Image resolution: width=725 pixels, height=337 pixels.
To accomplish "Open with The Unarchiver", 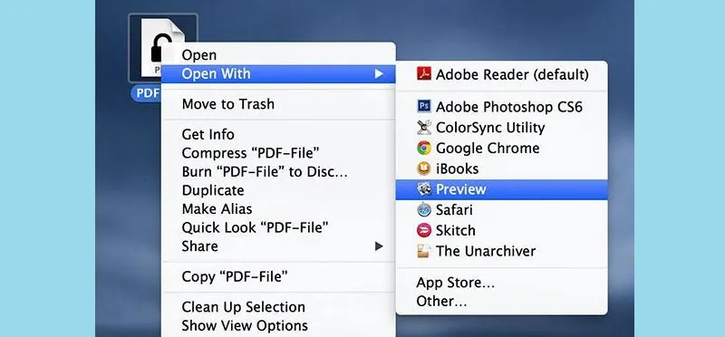I will click(502, 251).
